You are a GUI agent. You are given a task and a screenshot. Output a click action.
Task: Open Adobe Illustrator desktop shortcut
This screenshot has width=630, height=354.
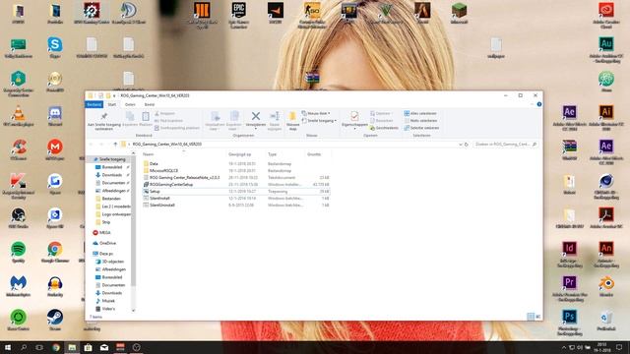tap(606, 118)
